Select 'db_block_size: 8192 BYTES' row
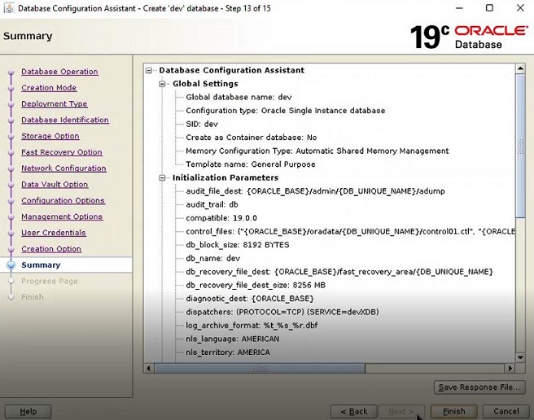This screenshot has height=420, width=534. [x=238, y=245]
